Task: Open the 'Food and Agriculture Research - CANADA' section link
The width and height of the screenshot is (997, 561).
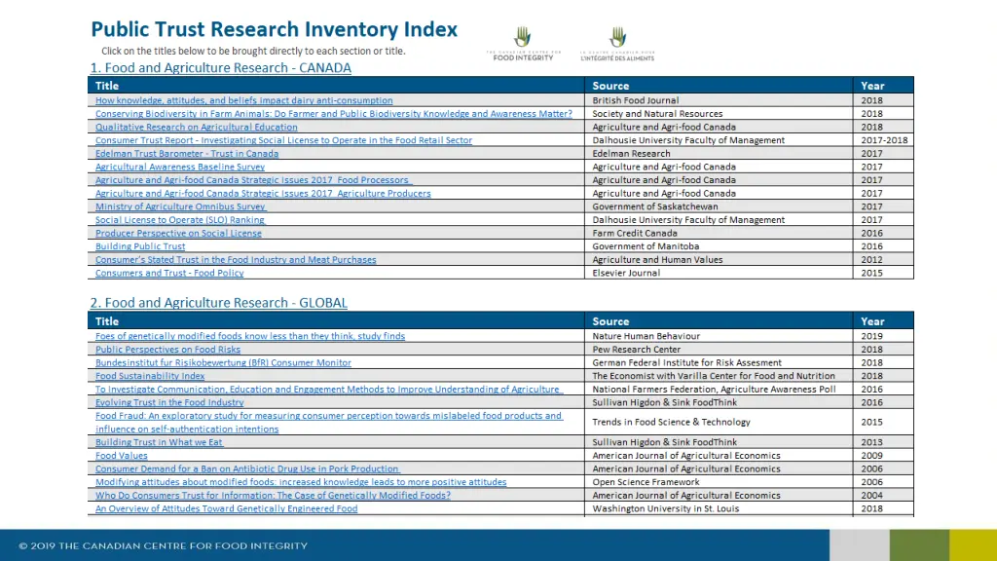Action: pos(221,67)
